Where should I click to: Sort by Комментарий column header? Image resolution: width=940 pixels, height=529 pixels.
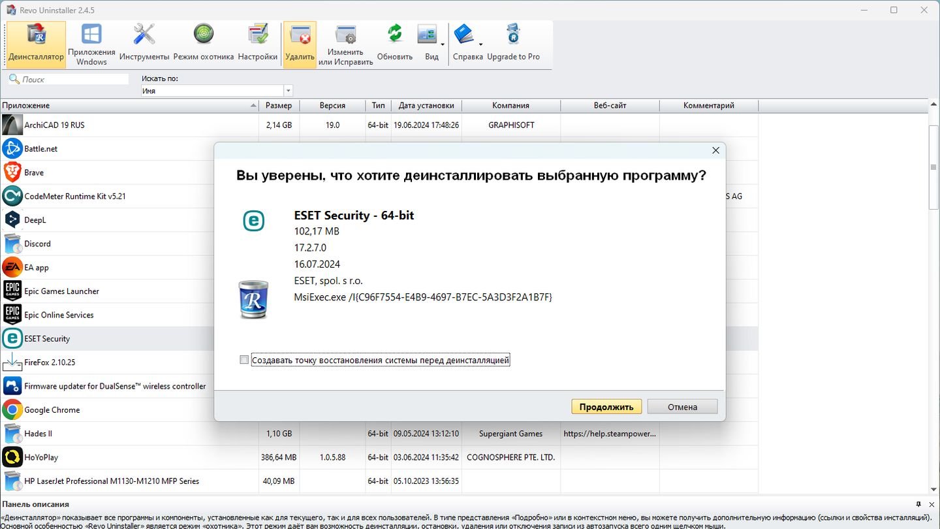click(709, 105)
